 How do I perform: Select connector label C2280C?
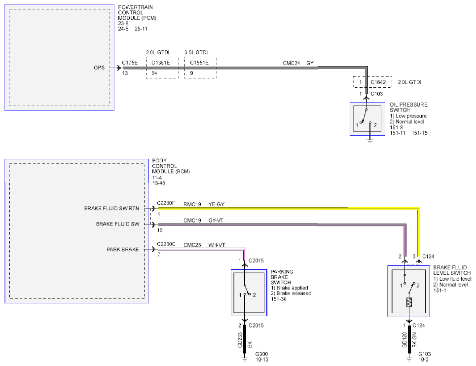point(166,244)
